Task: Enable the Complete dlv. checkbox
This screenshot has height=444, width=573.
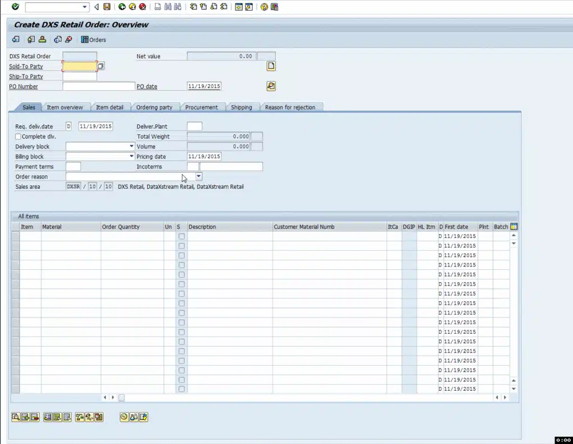Action: (x=17, y=136)
